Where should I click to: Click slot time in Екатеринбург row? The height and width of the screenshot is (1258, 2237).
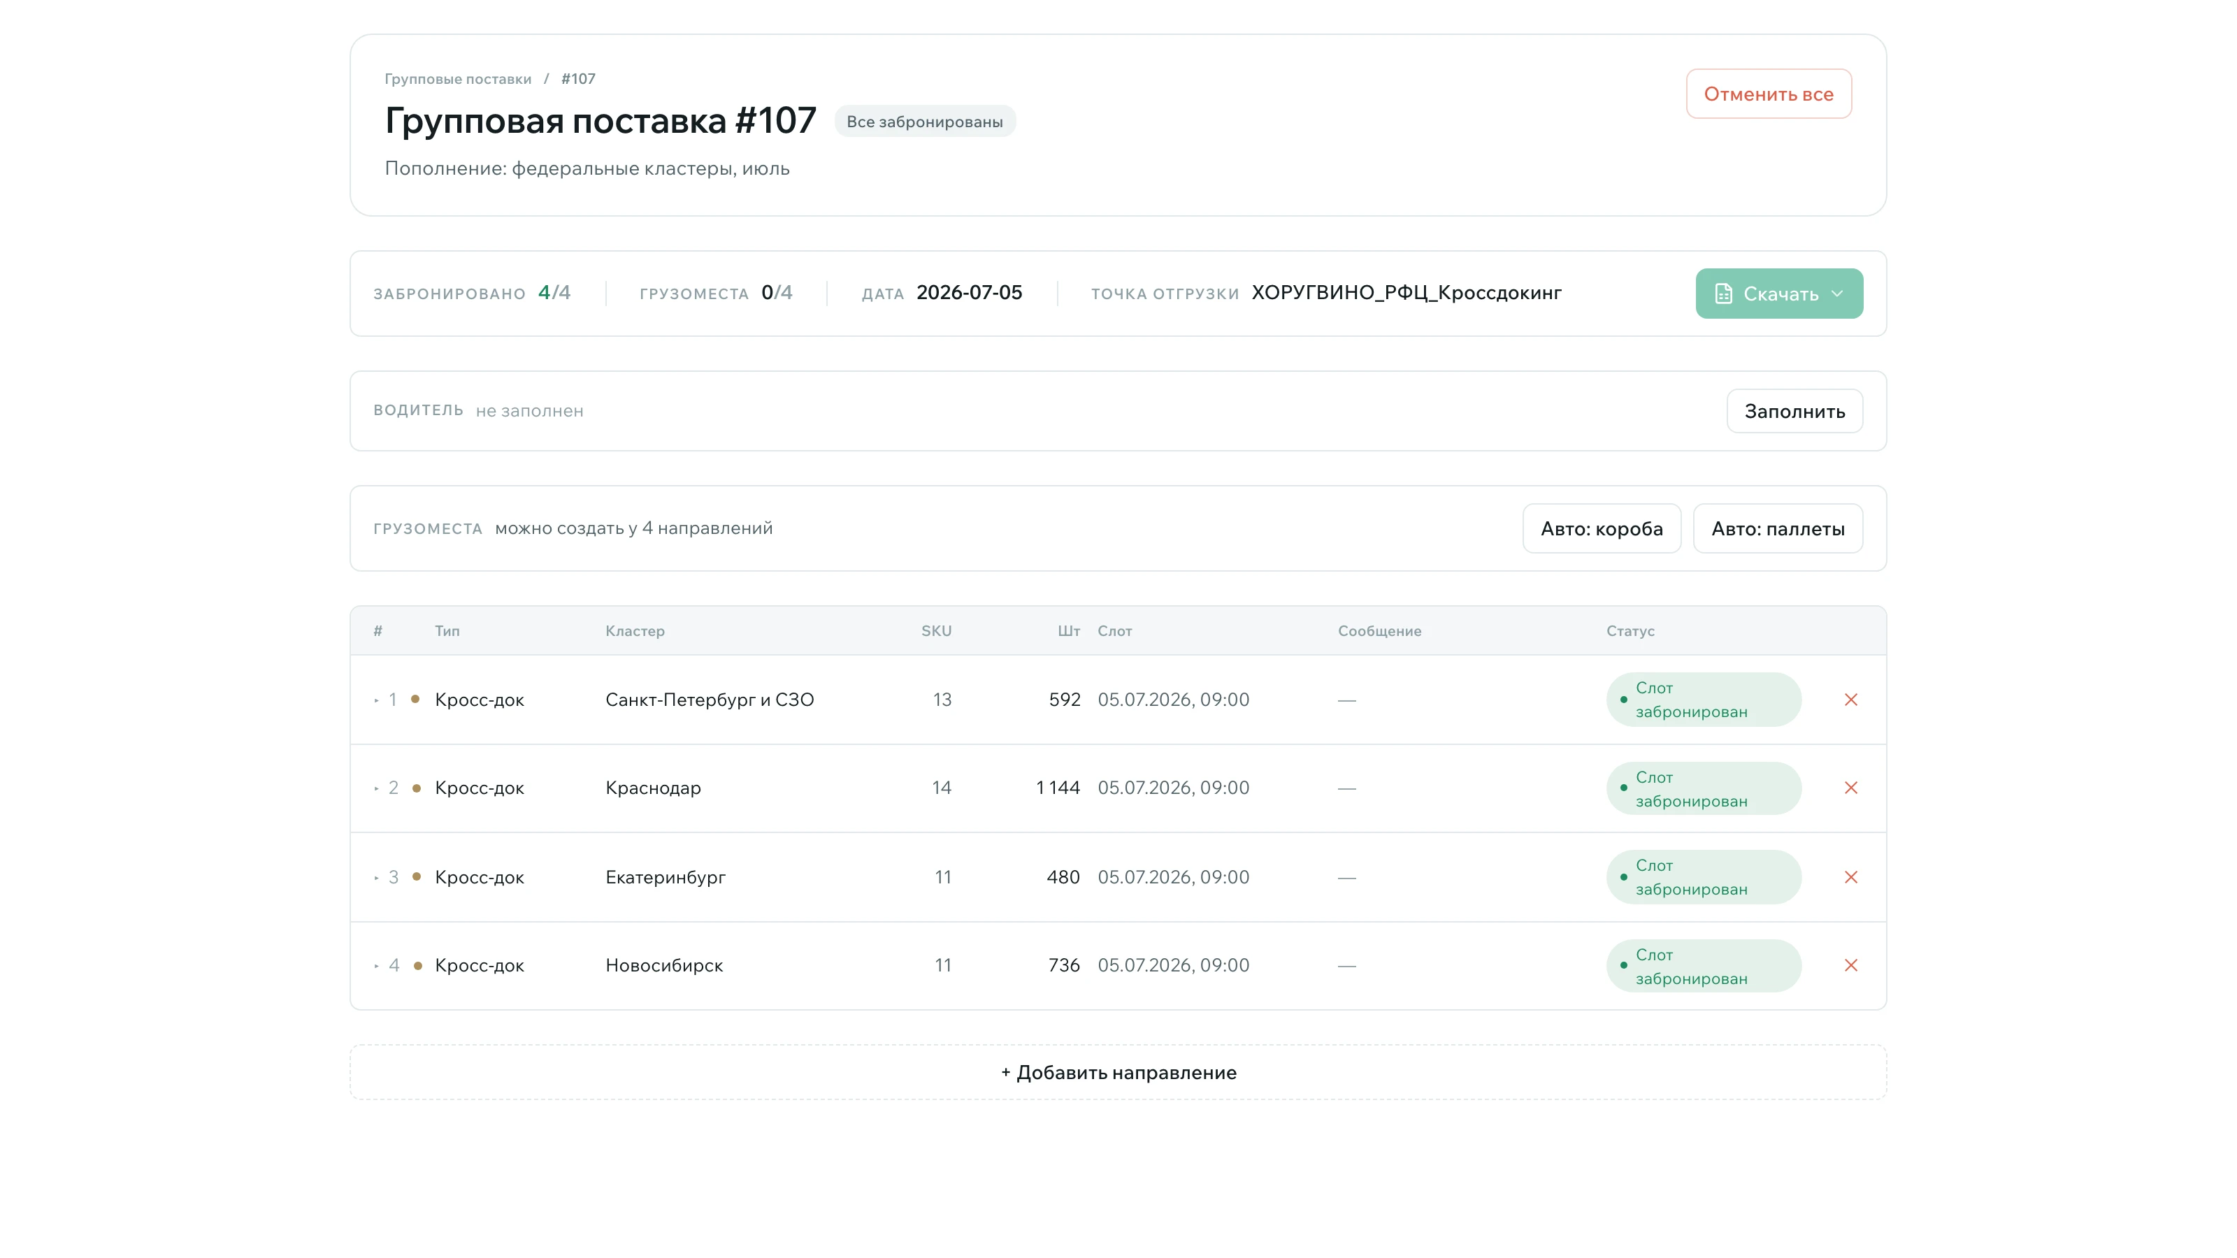1173,878
